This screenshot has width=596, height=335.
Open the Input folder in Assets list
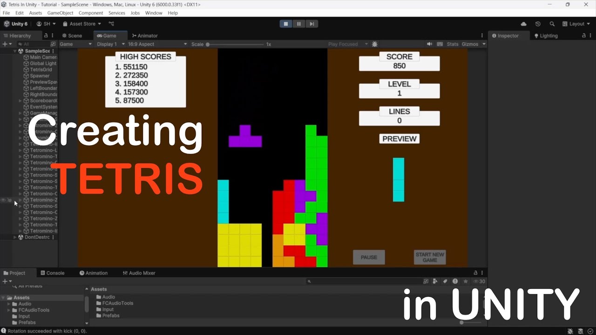(105, 309)
